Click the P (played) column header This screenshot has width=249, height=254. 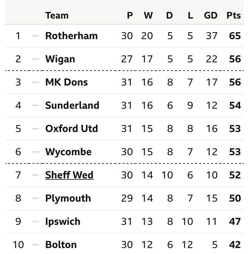tap(130, 16)
